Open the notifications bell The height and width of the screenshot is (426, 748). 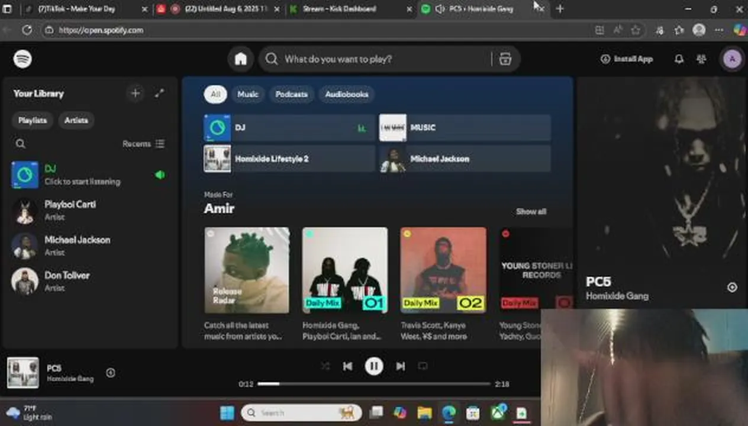coord(679,59)
